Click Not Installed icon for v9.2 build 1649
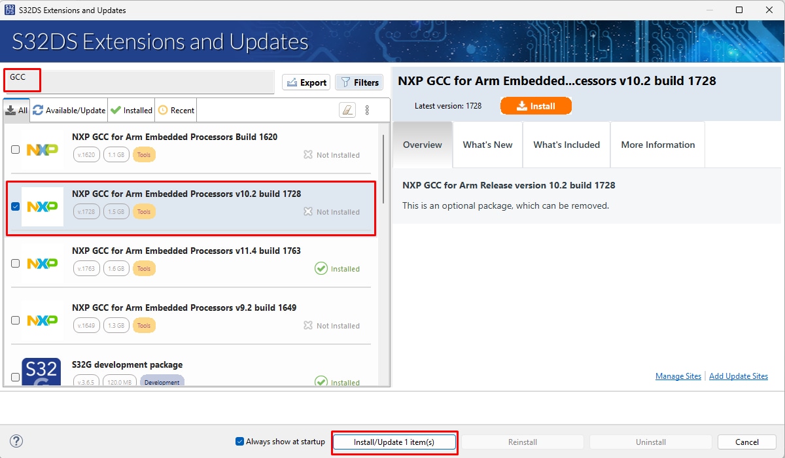 tap(308, 326)
